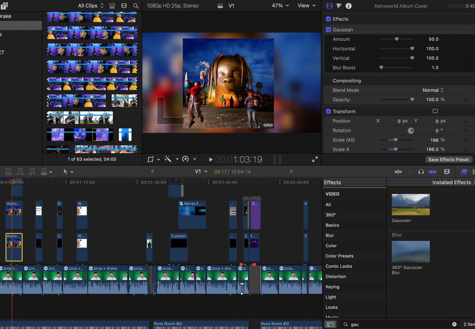
Task: Toggle audio skimming icon
Action: coord(411,172)
